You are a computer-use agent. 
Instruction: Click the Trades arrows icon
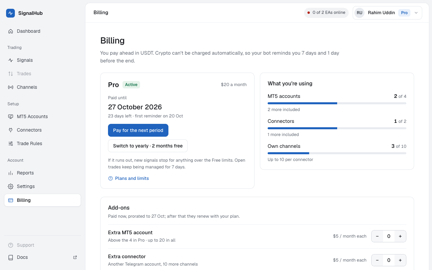click(x=10, y=74)
